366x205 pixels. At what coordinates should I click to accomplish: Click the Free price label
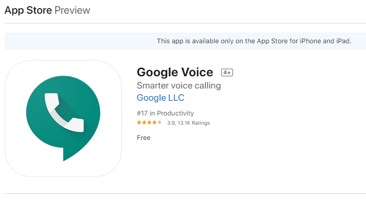[x=144, y=137]
